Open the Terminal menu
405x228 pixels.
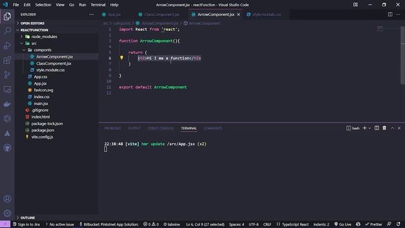coord(98,4)
